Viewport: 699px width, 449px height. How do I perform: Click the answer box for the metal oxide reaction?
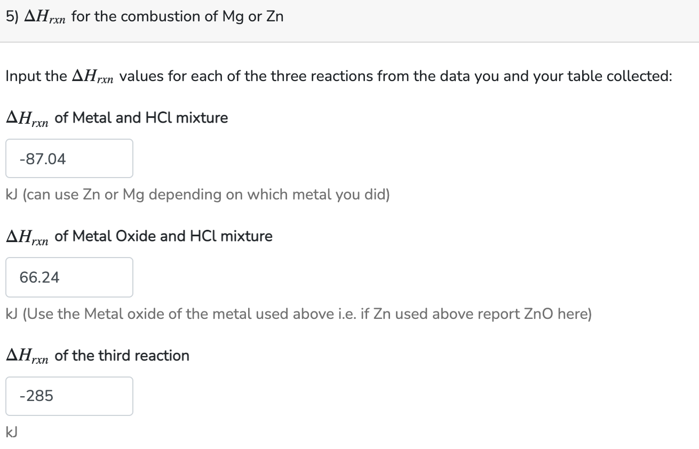tap(69, 277)
